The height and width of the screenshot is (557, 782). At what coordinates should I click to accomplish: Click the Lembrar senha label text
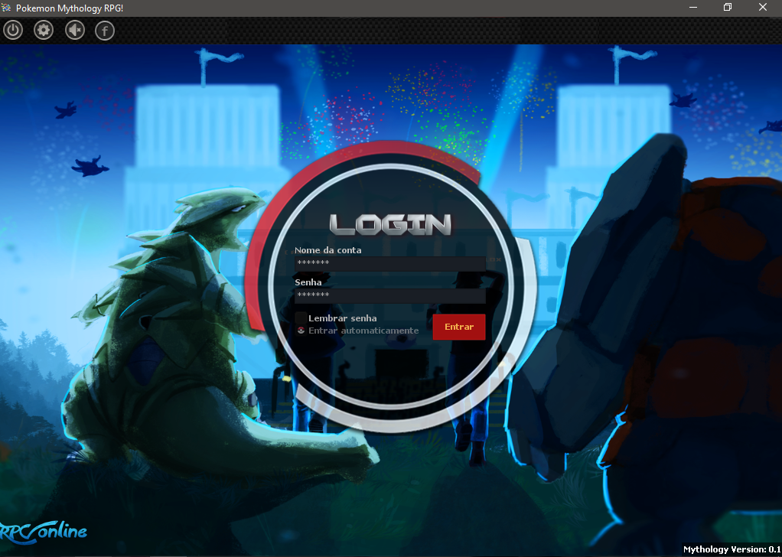(x=343, y=318)
